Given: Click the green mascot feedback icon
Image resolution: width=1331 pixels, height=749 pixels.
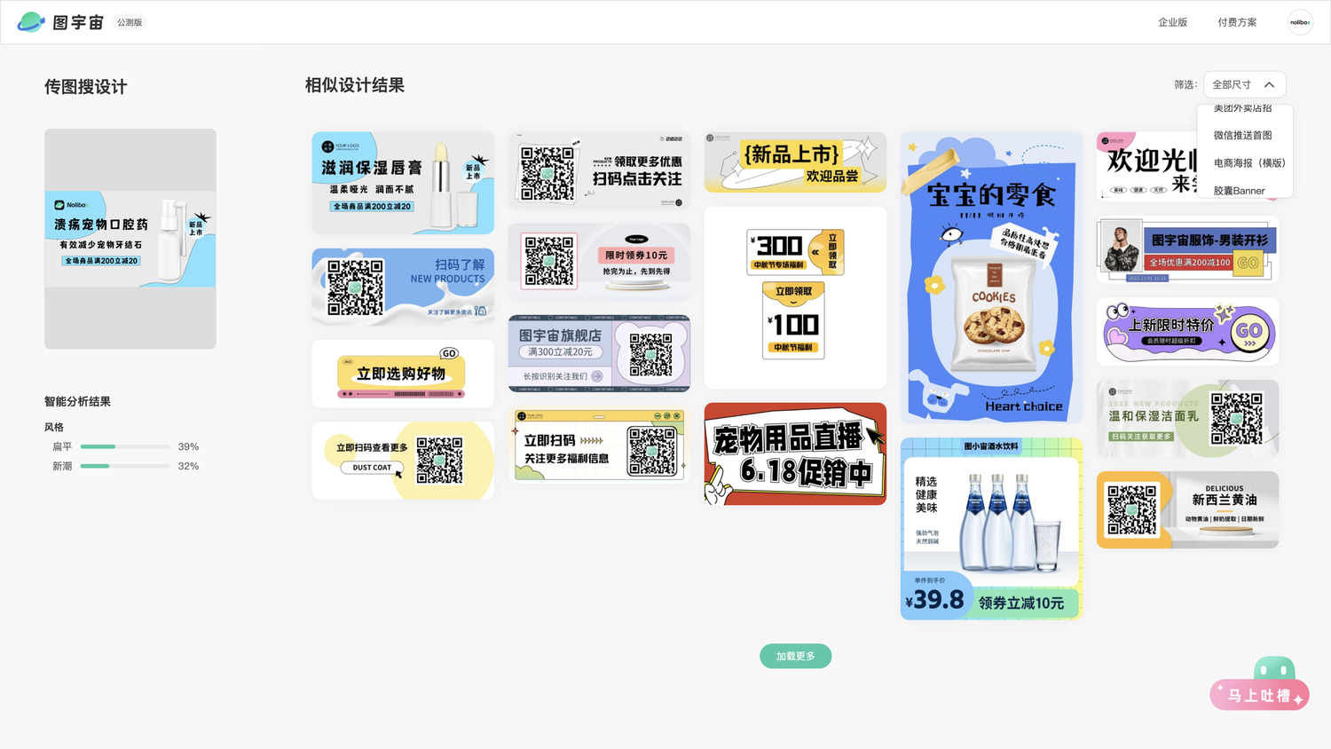Looking at the screenshot, I should [1274, 668].
